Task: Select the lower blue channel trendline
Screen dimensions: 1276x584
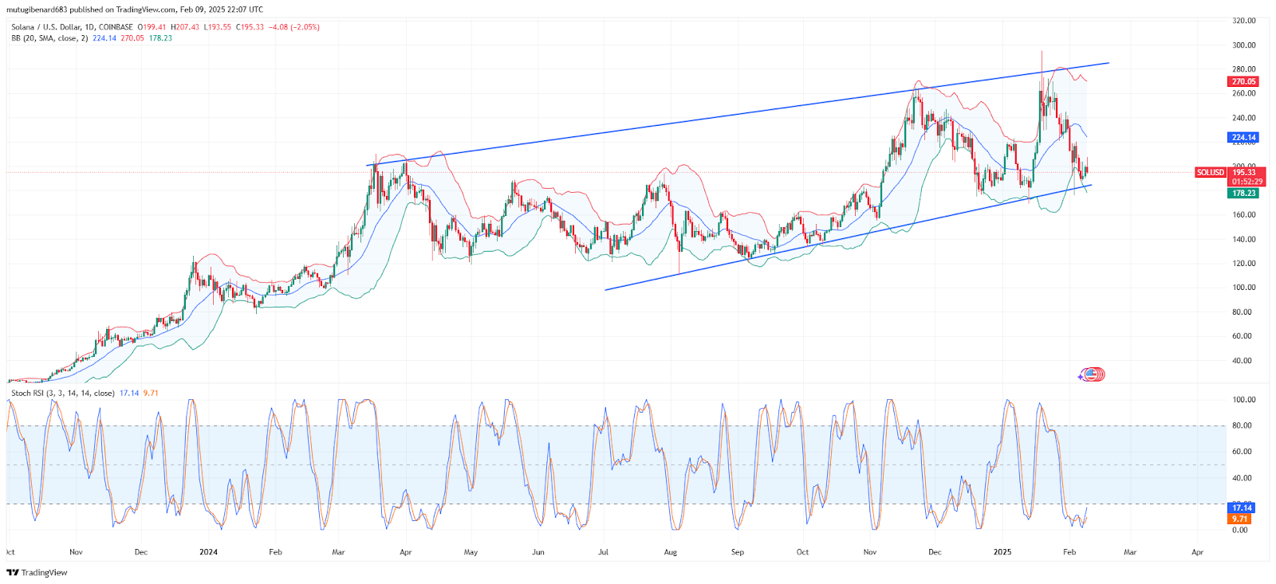Action: [x=848, y=237]
